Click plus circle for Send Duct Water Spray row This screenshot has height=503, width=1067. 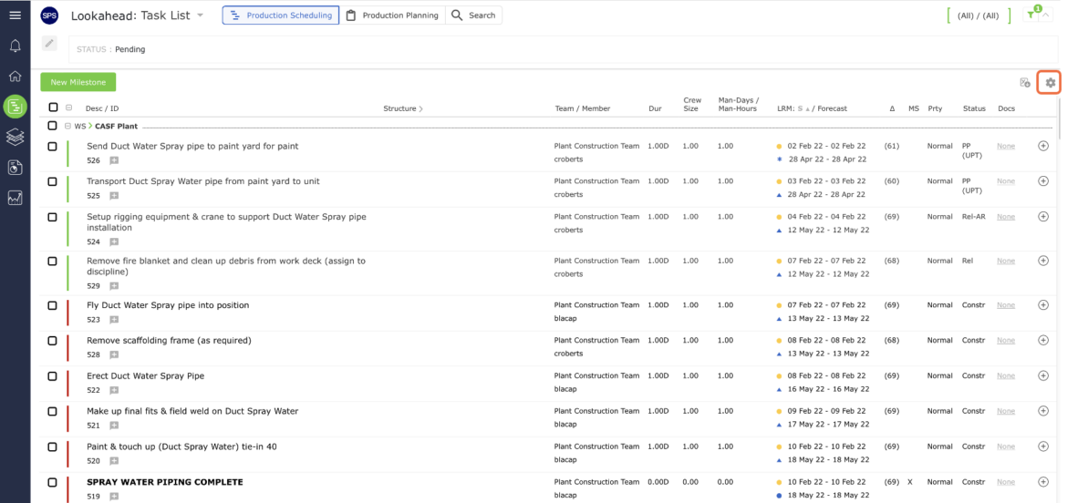point(1043,146)
